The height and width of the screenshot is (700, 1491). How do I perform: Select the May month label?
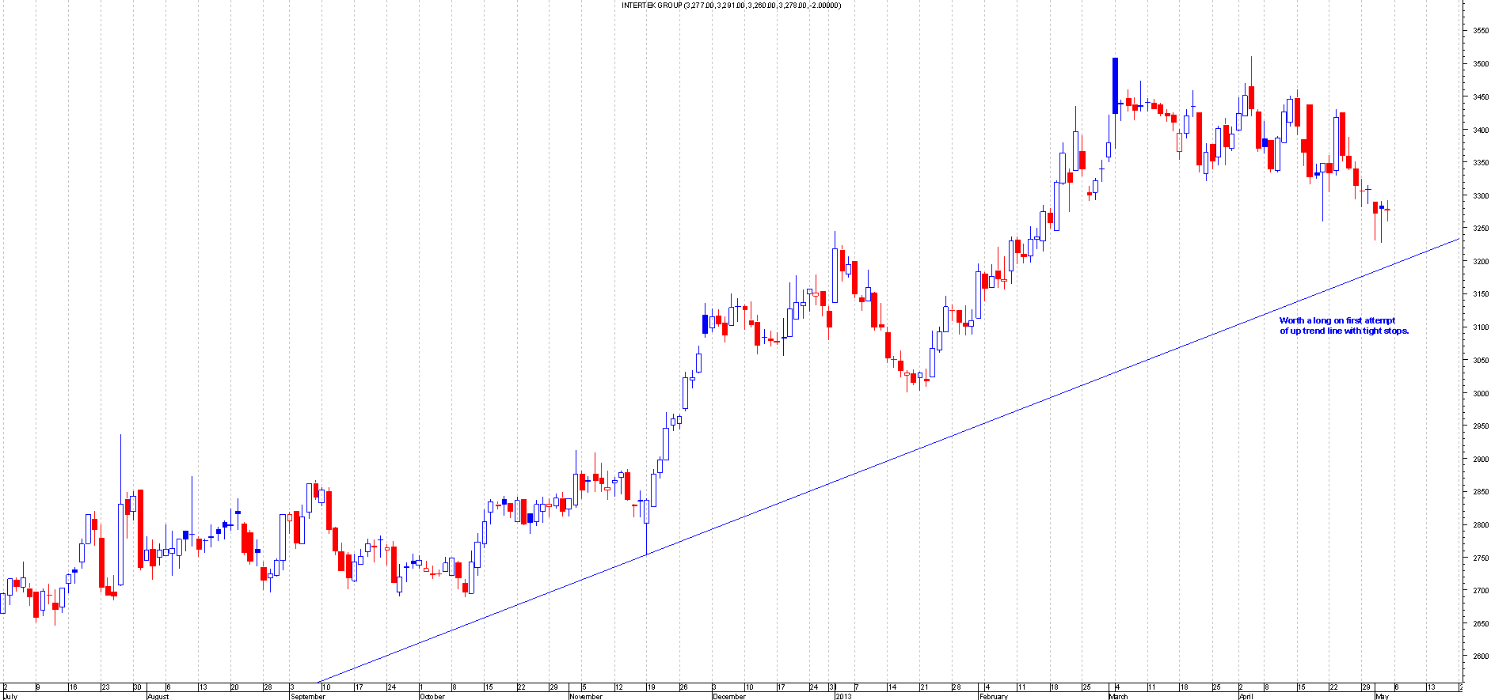[x=1382, y=697]
